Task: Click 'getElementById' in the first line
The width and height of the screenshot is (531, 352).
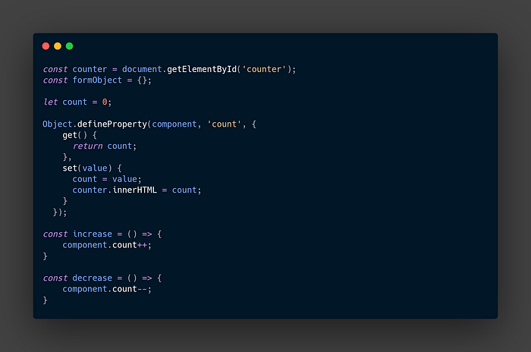Action: (x=202, y=70)
